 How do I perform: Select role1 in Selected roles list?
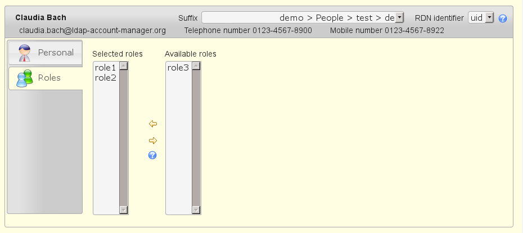click(106, 68)
